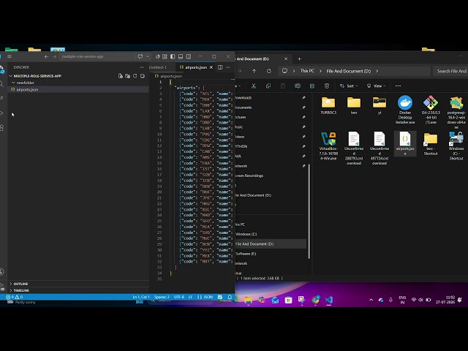Open the Sort dropdown in File Explorer
The height and width of the screenshot is (351, 468).
pyautogui.click(x=348, y=86)
